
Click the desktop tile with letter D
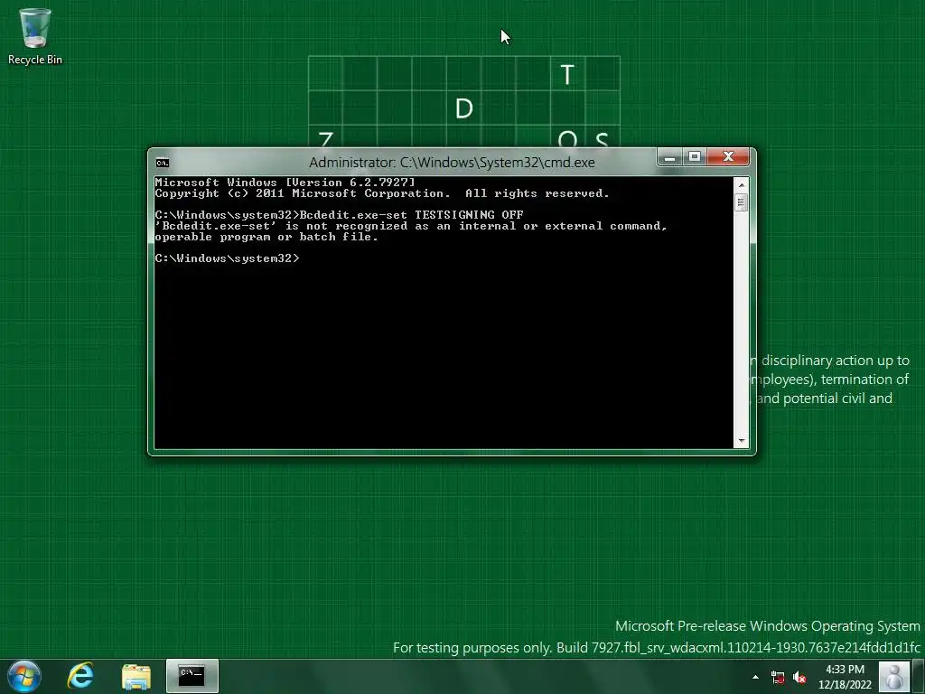coord(464,108)
